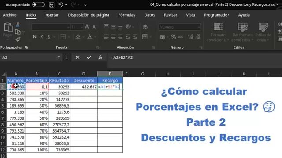Click cell showing 452.637

coord(84,87)
